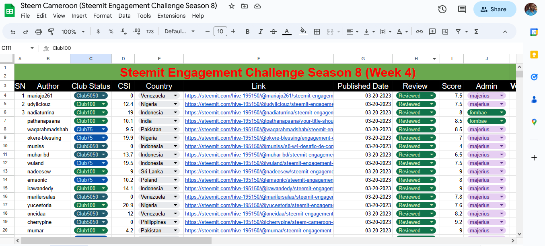The width and height of the screenshot is (545, 246).
Task: Insert chart icon
Action: (445, 32)
